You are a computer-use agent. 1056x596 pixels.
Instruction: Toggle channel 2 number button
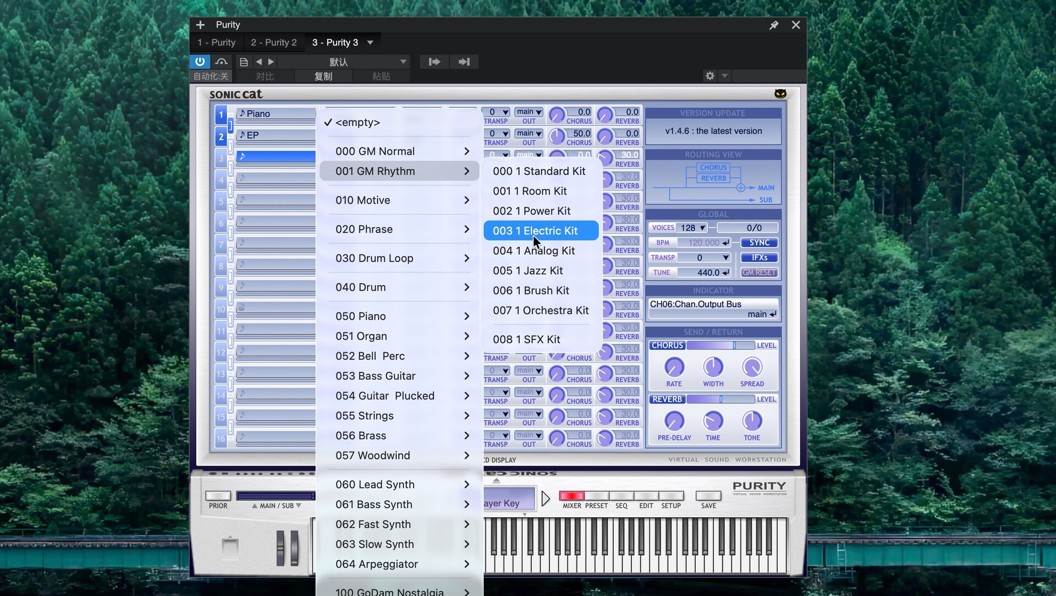(x=221, y=136)
